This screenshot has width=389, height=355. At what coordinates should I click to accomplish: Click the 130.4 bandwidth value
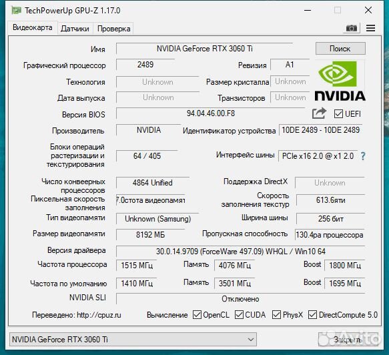330,235
